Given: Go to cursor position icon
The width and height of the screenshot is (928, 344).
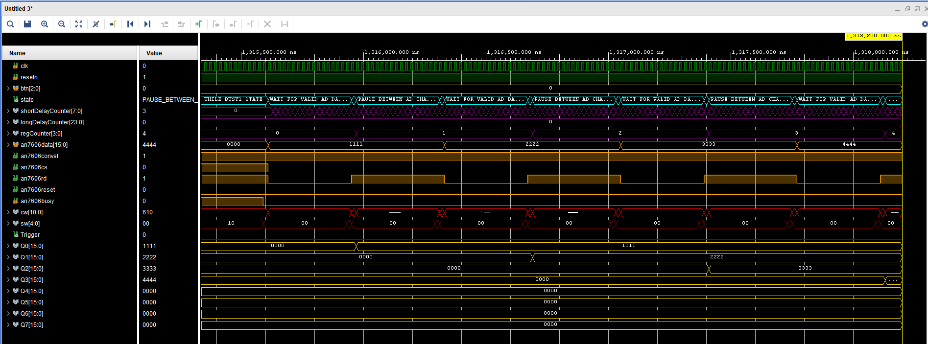Looking at the screenshot, I should click(x=113, y=24).
